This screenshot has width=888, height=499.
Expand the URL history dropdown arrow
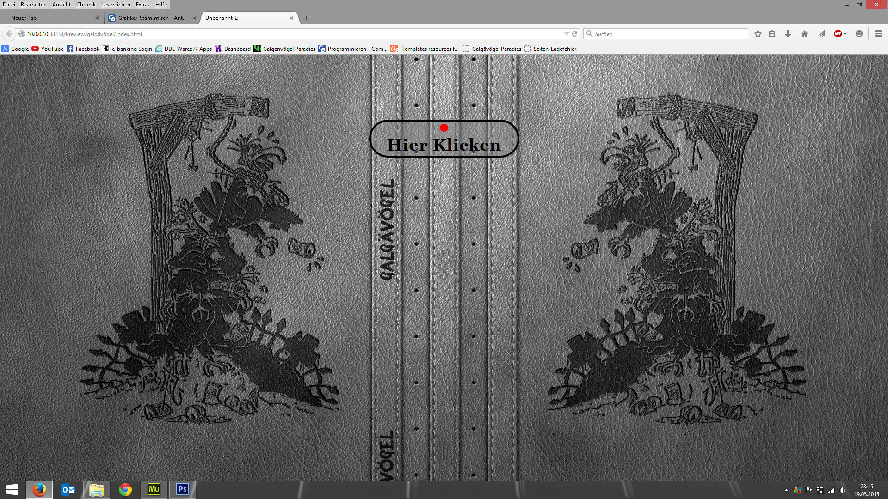pyautogui.click(x=567, y=34)
